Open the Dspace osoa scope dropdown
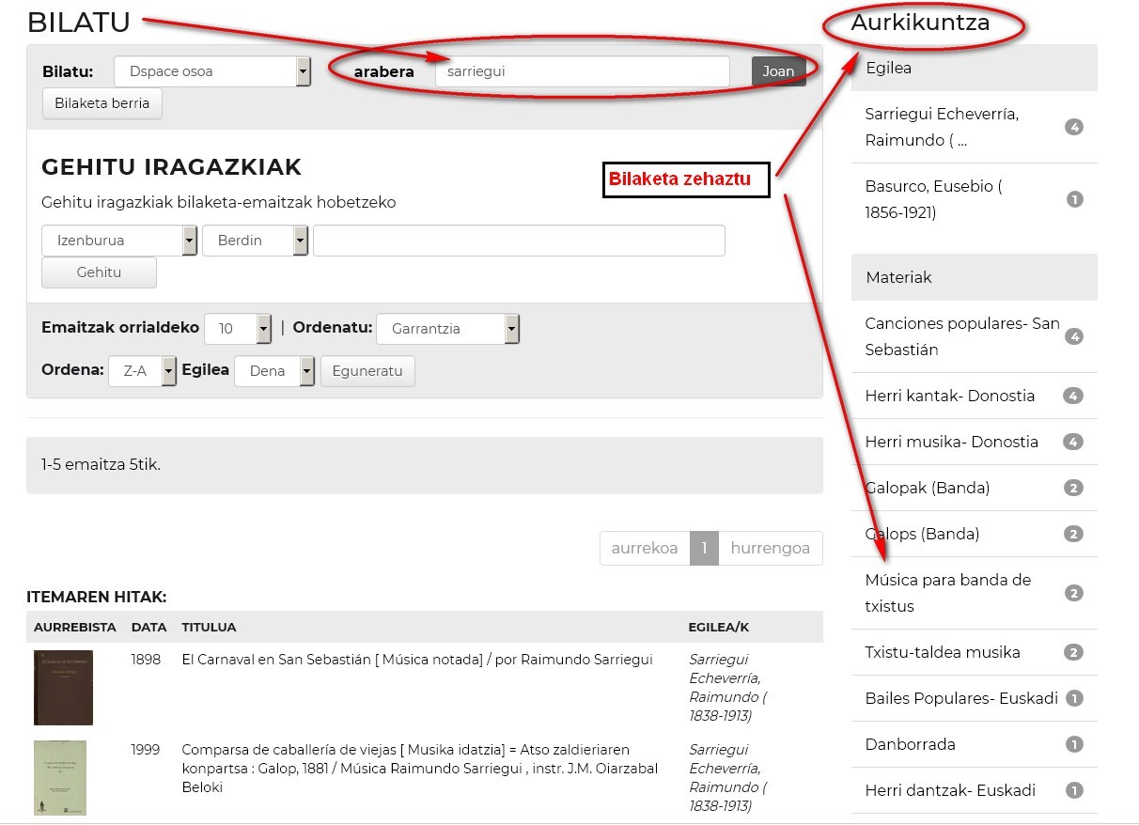Image resolution: width=1139 pixels, height=825 pixels. point(212,71)
